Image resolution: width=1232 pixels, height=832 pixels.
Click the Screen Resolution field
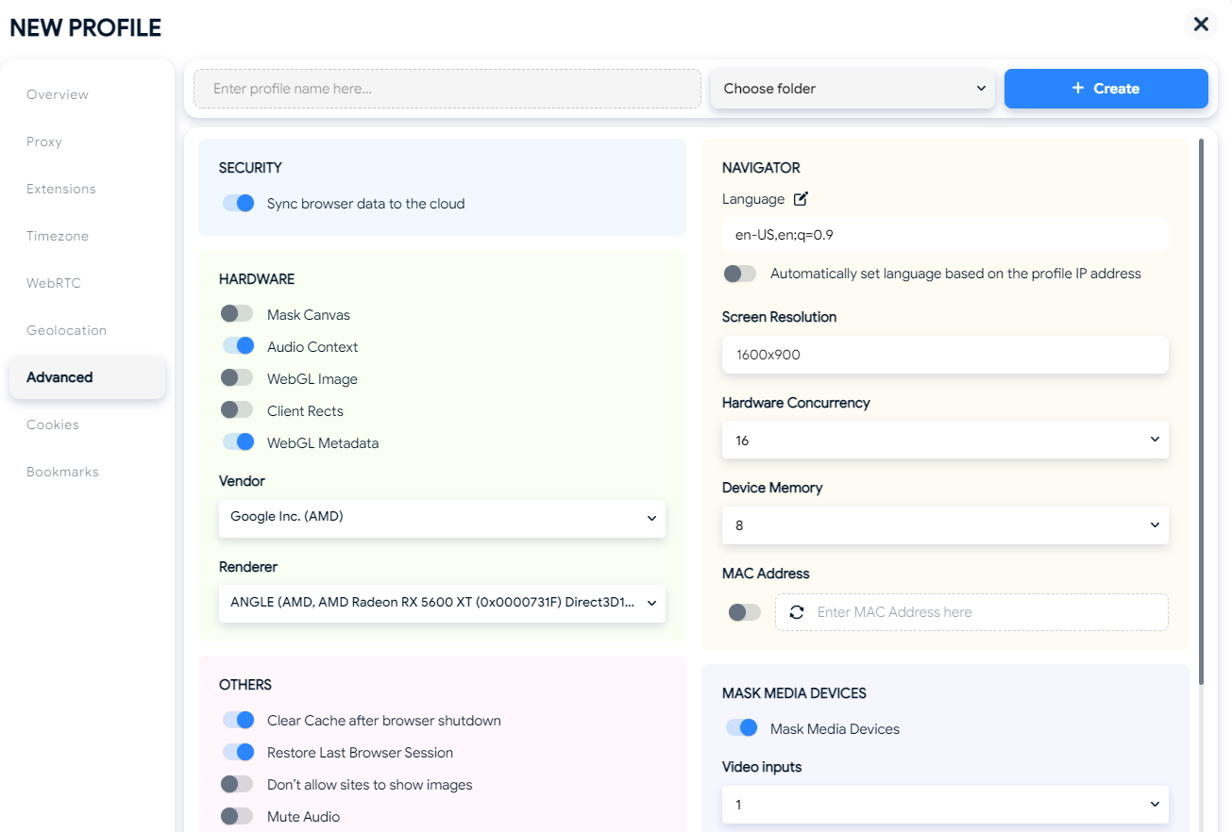[x=945, y=355]
